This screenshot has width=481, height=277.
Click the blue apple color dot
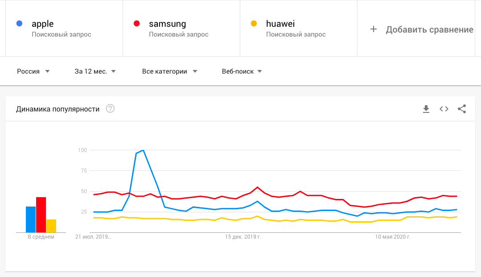pyautogui.click(x=19, y=24)
